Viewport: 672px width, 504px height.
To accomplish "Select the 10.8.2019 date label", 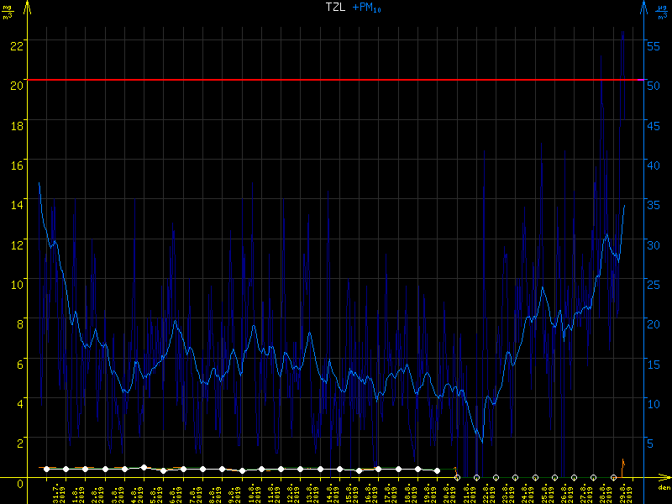I will click(x=252, y=491).
